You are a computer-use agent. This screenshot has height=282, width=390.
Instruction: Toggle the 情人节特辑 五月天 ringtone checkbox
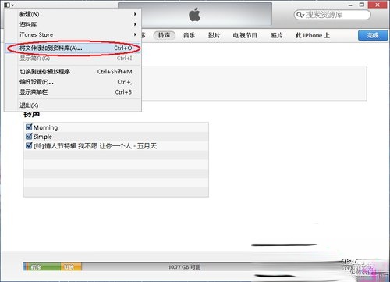29,145
